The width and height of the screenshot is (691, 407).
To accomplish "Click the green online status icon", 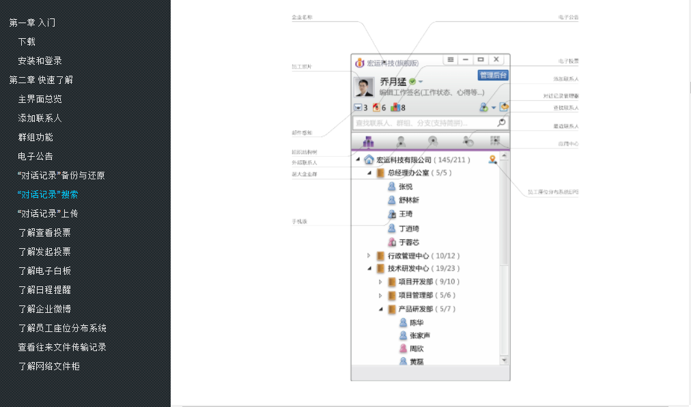I will [x=412, y=81].
